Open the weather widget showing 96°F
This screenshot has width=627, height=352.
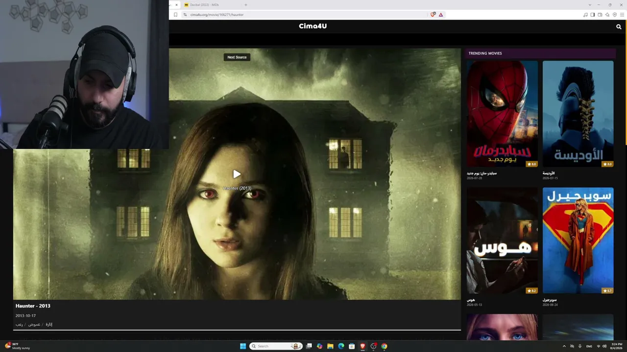[18, 346]
